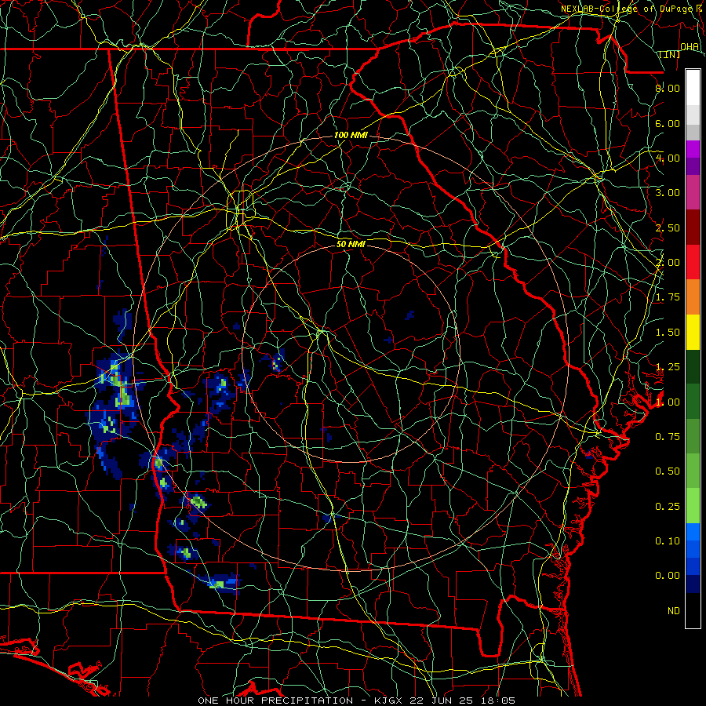This screenshot has width=706, height=706.
Task: Pick the bright magenta legend swatch
Action: coord(693,149)
